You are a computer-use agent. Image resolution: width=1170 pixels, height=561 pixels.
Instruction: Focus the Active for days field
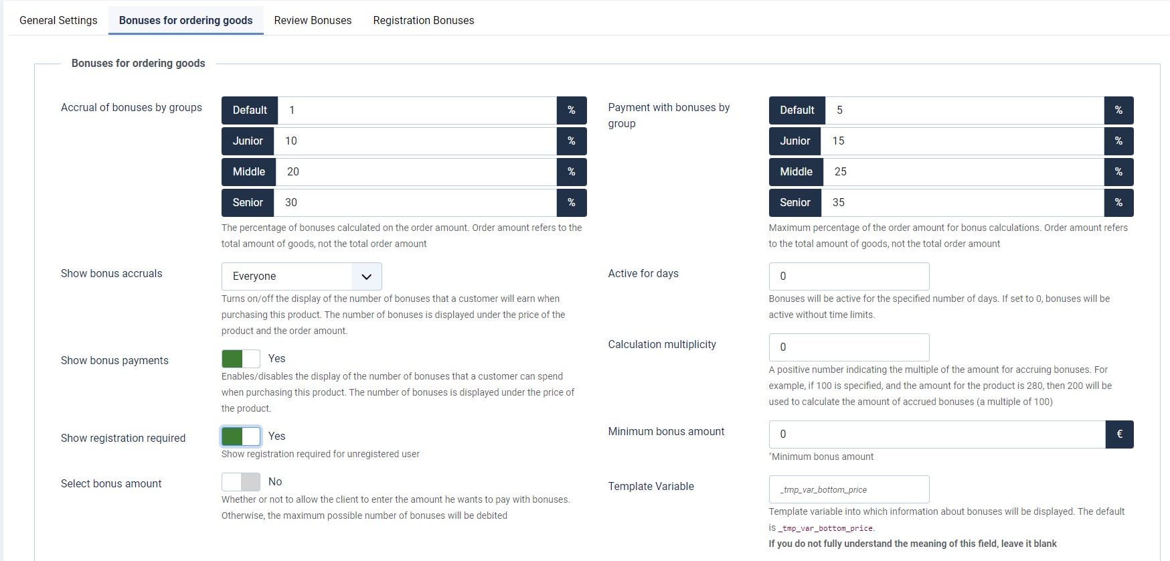849,276
